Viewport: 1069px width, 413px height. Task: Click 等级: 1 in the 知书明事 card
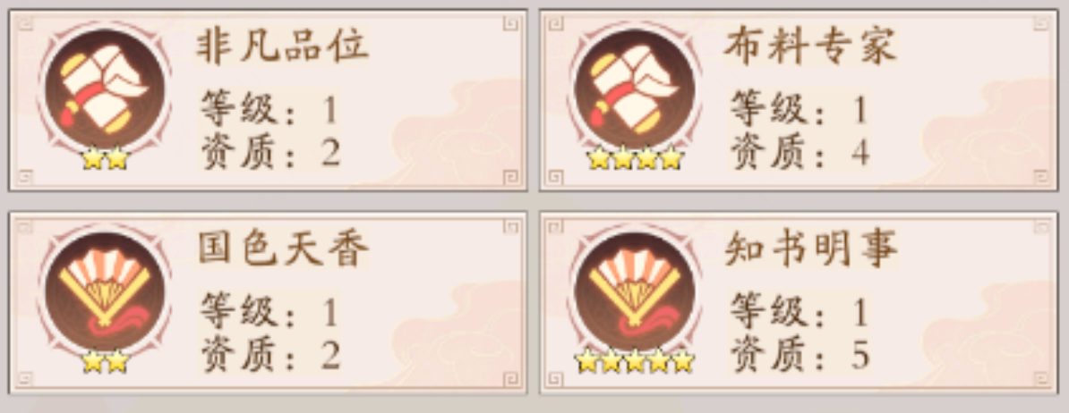click(799, 313)
